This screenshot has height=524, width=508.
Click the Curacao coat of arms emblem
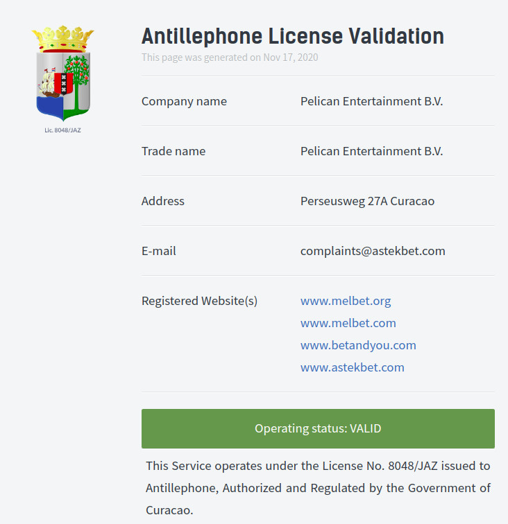click(x=63, y=73)
